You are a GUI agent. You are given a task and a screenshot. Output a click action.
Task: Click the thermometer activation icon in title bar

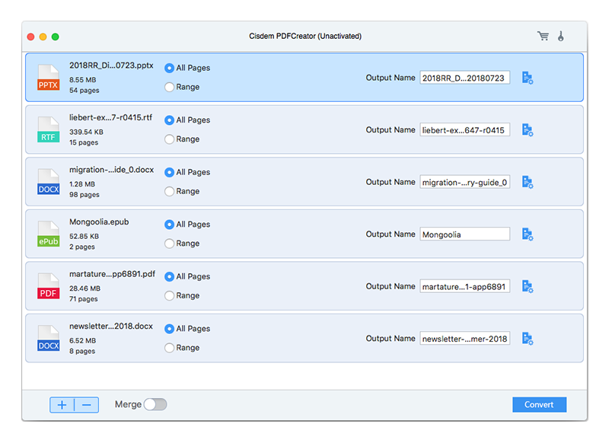point(561,36)
